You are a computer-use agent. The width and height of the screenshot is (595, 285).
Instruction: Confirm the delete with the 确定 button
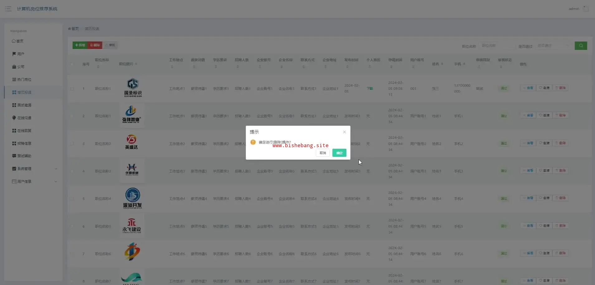(339, 153)
